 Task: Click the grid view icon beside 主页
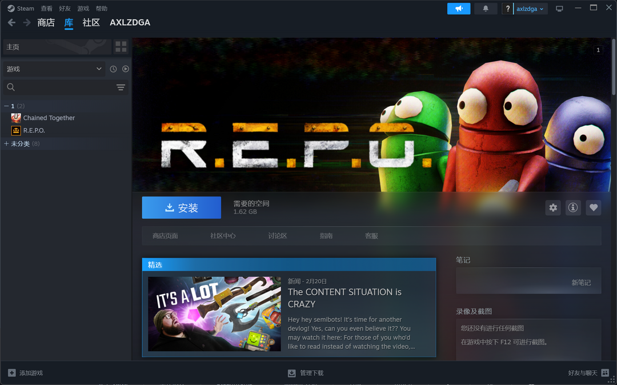coord(121,46)
